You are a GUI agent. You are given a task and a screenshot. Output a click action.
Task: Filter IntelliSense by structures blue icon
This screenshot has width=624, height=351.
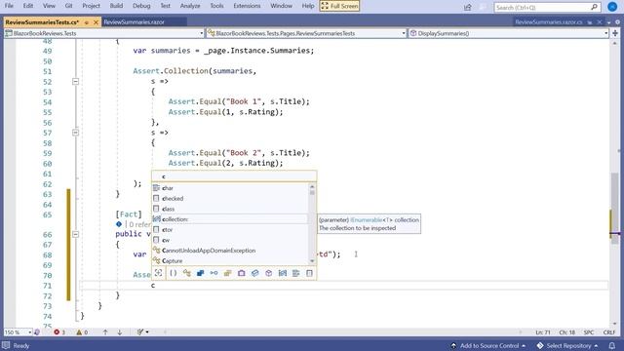[200, 273]
